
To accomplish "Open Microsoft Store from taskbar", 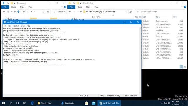I will (x=86, y=103).
